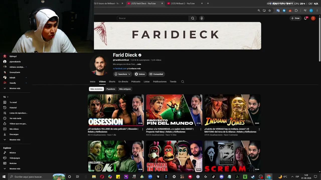
Task: Search within the Farid Dieck channel
Action: (x=183, y=81)
